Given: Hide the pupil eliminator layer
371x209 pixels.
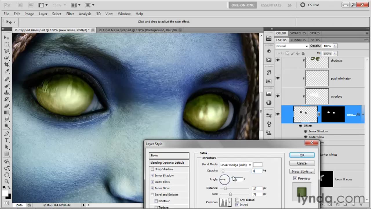Looking at the screenshot, I should (278, 78).
